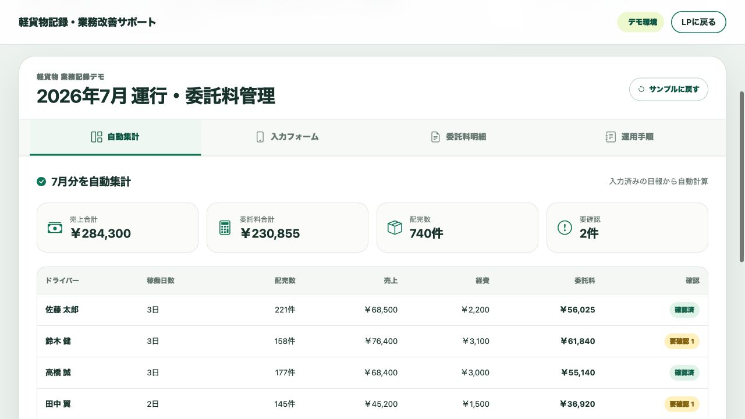
Task: Click the alert icon in 要確認 card
Action: 565,228
